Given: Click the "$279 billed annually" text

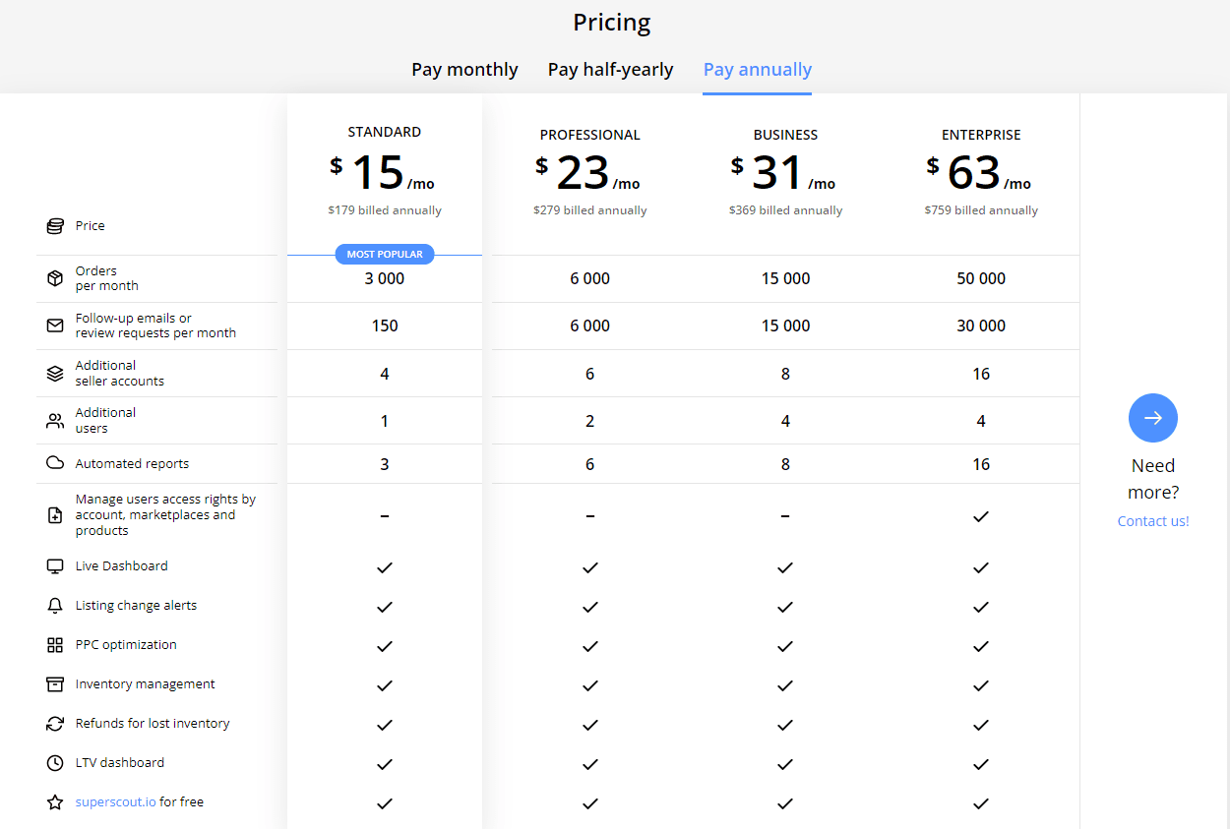Looking at the screenshot, I should (590, 210).
